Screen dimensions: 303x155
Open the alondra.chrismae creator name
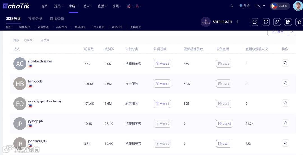coord(40,61)
